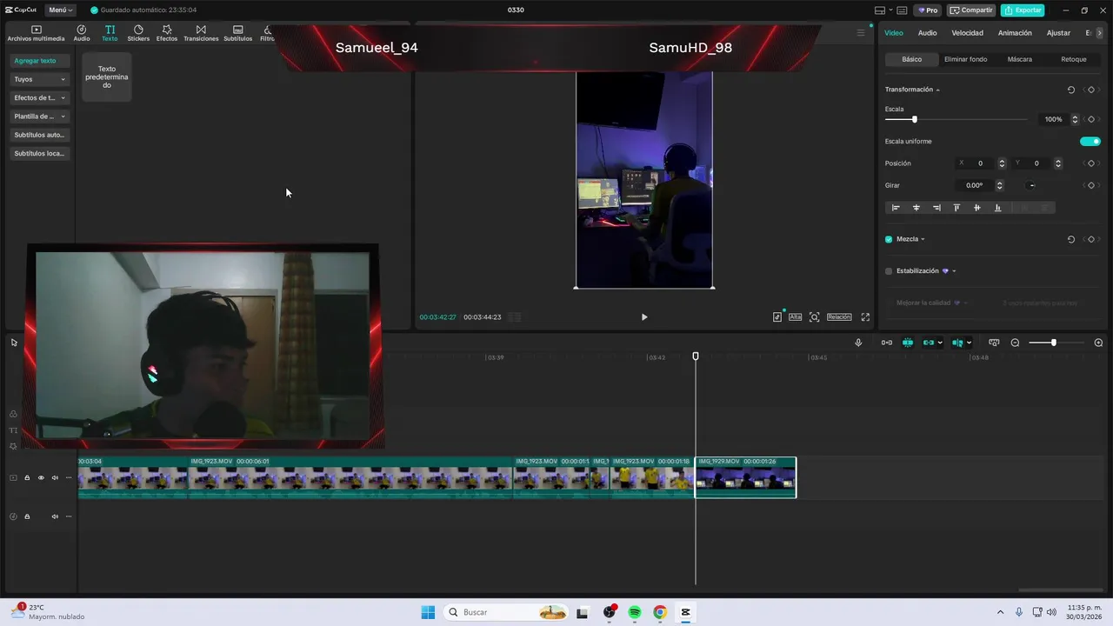This screenshot has height=626, width=1113.
Task: Open the Subtítulos panel
Action: pyautogui.click(x=237, y=33)
